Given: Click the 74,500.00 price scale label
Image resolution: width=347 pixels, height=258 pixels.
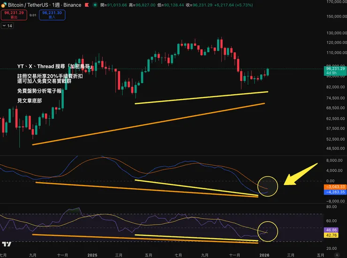Looking at the screenshot, I should (335, 98).
